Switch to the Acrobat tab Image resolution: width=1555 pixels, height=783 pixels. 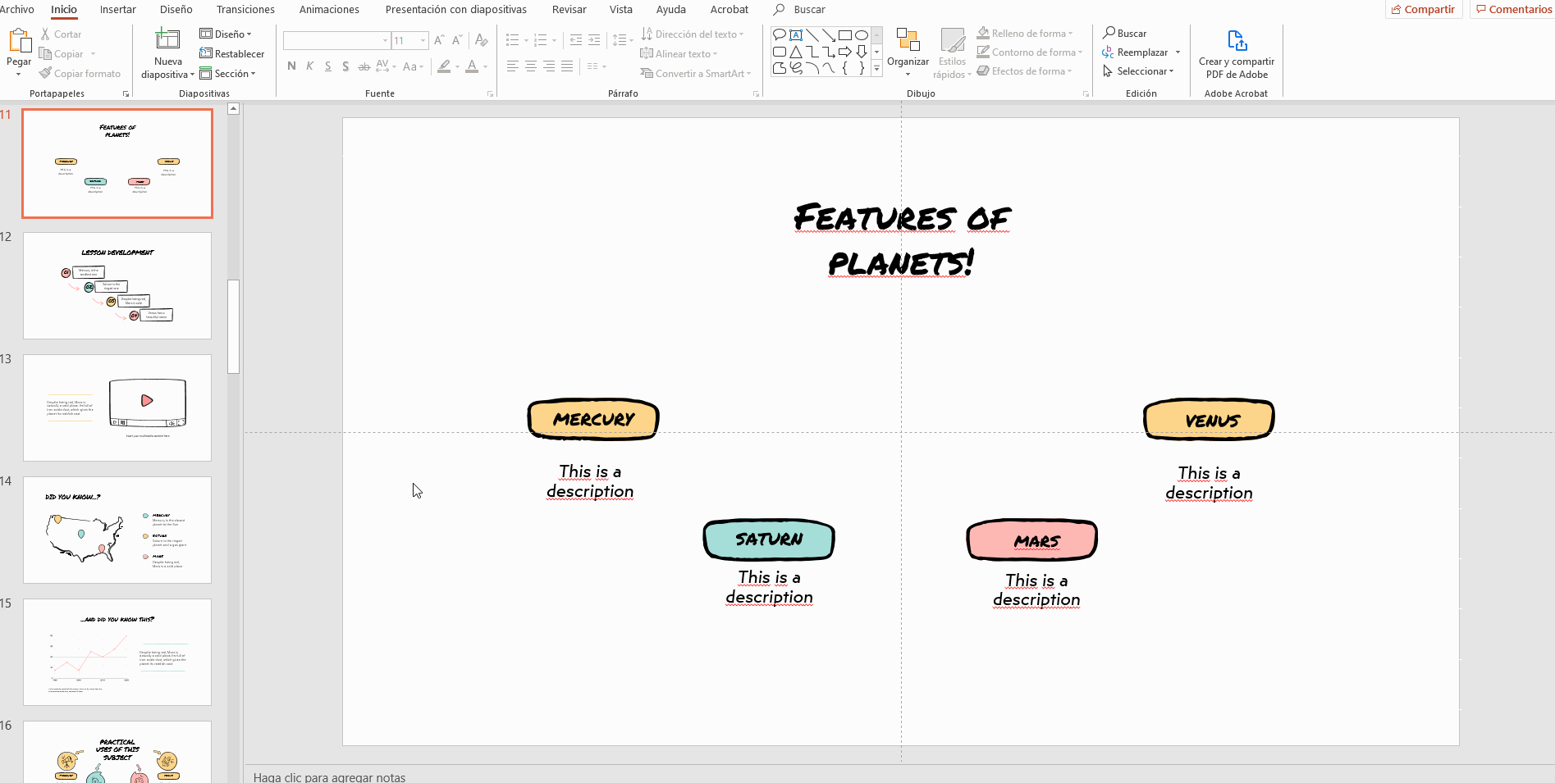point(729,9)
